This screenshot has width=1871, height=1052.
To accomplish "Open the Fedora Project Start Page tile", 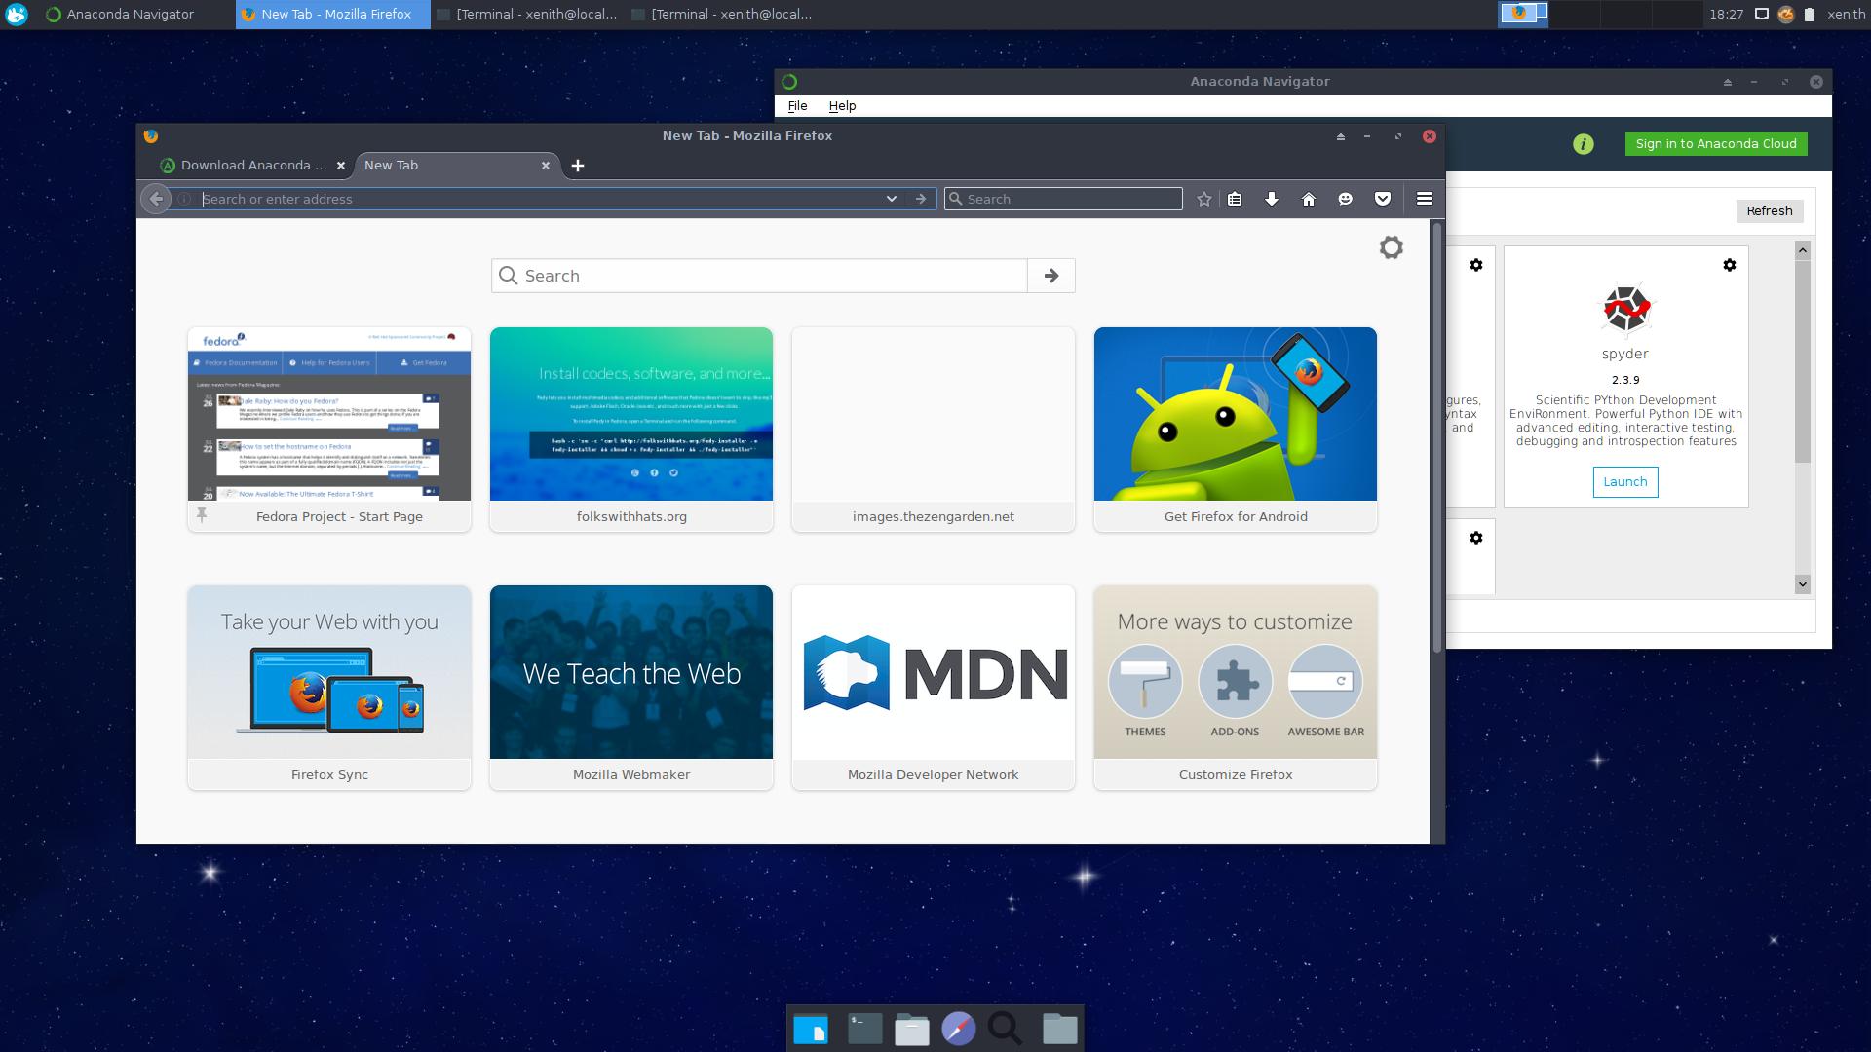I will pyautogui.click(x=329, y=430).
